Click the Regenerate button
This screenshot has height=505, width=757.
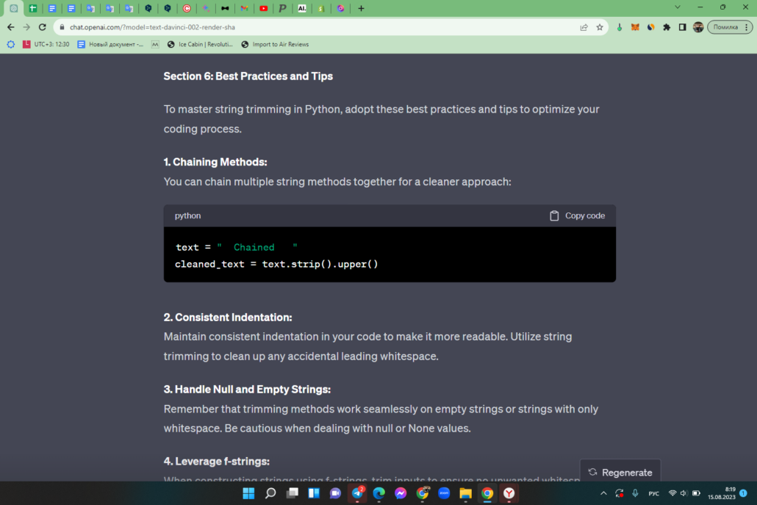point(620,472)
